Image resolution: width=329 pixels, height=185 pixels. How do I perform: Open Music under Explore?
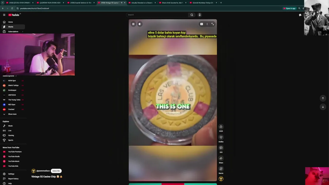pyautogui.click(x=13, y=126)
